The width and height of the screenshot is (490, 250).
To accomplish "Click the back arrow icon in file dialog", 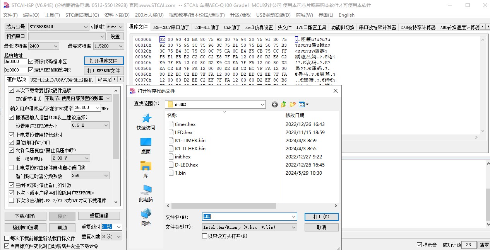I will (x=275, y=104).
